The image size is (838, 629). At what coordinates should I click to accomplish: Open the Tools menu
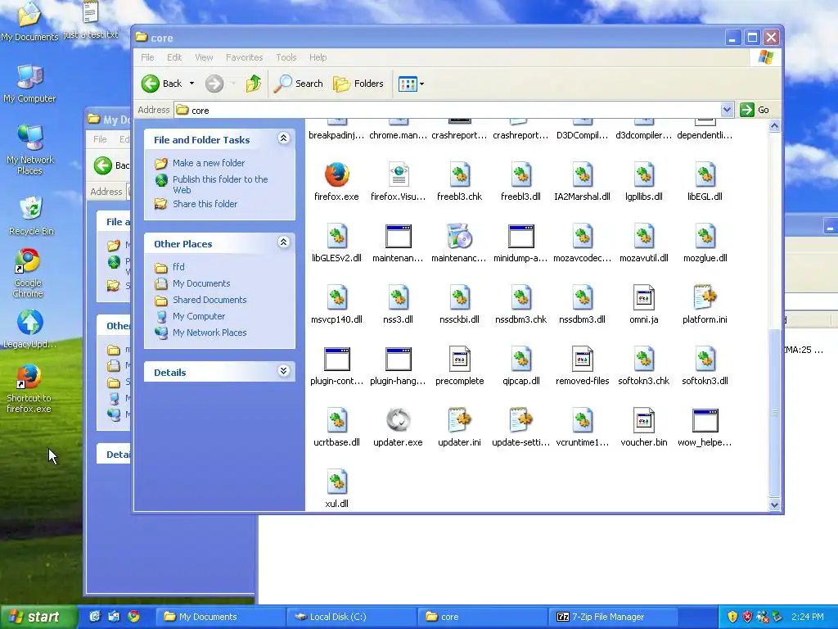286,57
